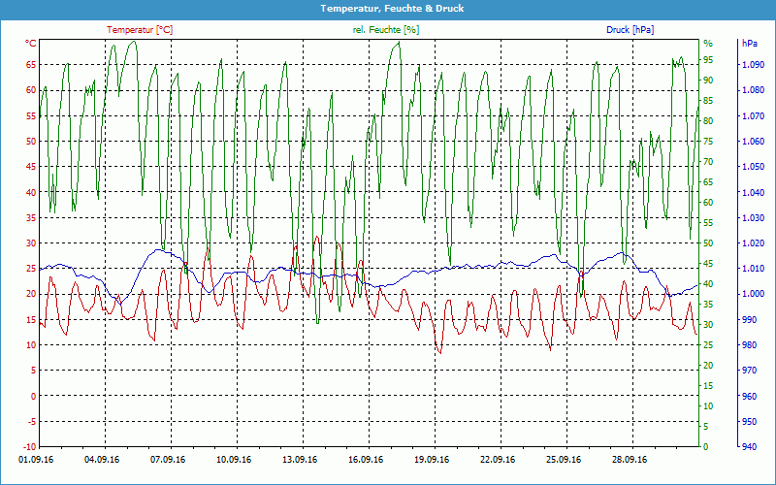Click the pressure axis value "1.040"

[x=754, y=192]
